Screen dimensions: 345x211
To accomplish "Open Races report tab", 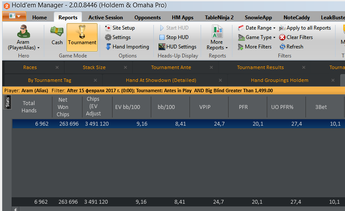I will pyautogui.click(x=30, y=67).
